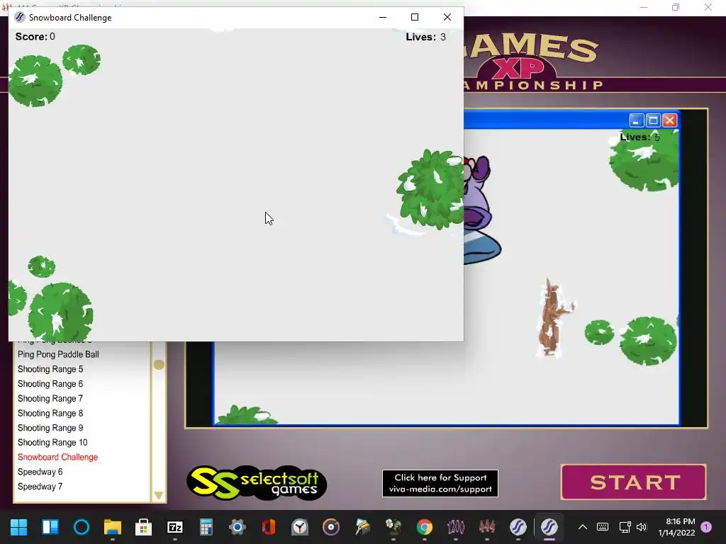The image size is (726, 544).
Task: Close the Games XP Championship launcher window
Action: click(708, 7)
